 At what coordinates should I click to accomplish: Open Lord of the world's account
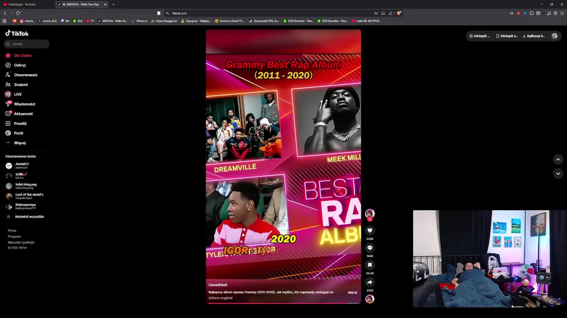tap(24, 196)
